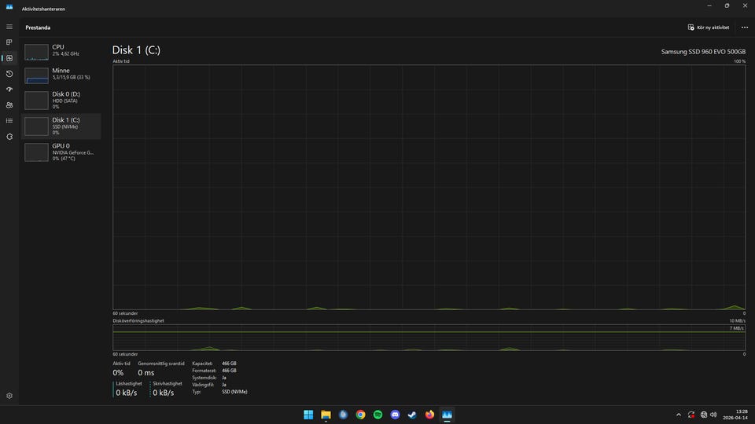Select Disk 0 (D:) HDD entry
Viewport: 755px width, 424px height.
tap(61, 100)
